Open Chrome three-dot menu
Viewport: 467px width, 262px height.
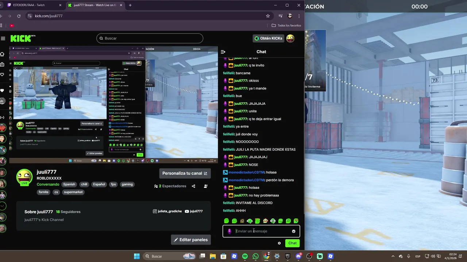[x=299, y=16]
